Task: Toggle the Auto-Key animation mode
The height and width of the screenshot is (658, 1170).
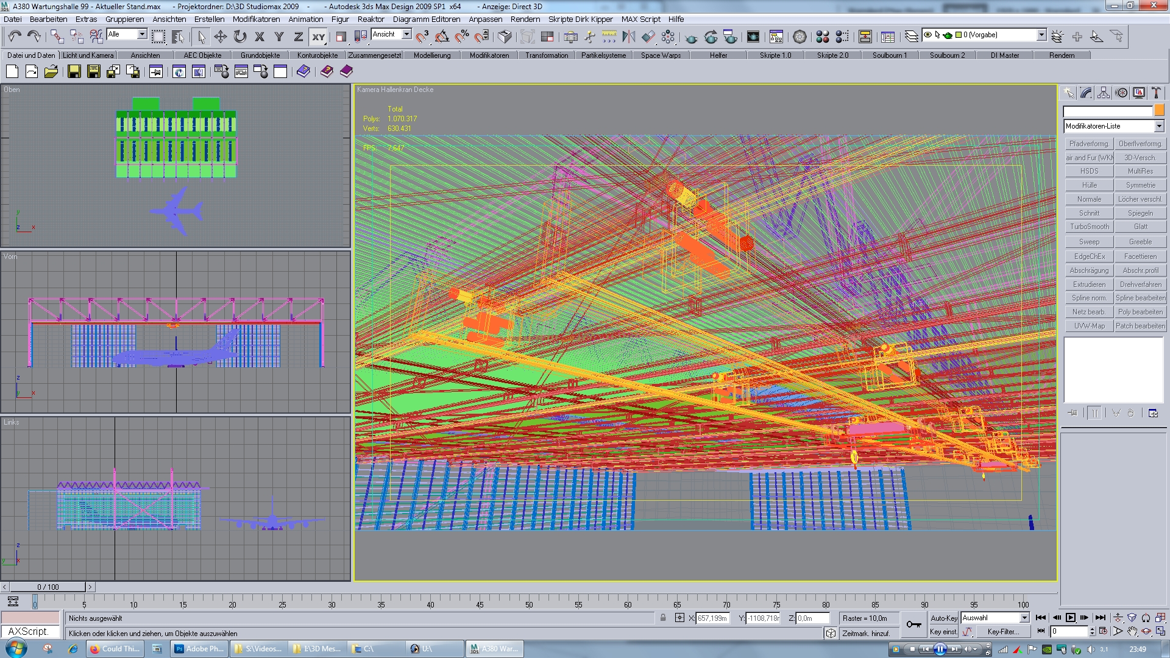Action: click(x=943, y=618)
